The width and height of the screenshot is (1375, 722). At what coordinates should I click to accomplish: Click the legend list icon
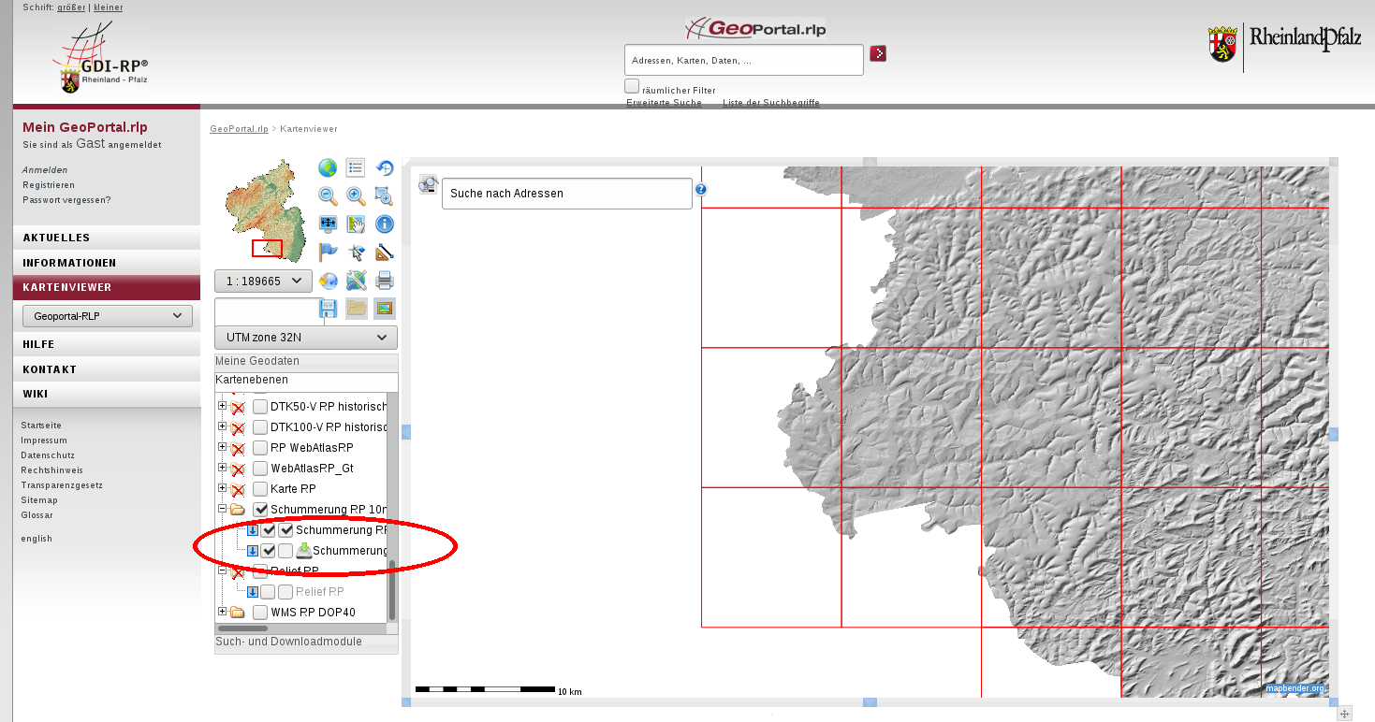(x=356, y=167)
